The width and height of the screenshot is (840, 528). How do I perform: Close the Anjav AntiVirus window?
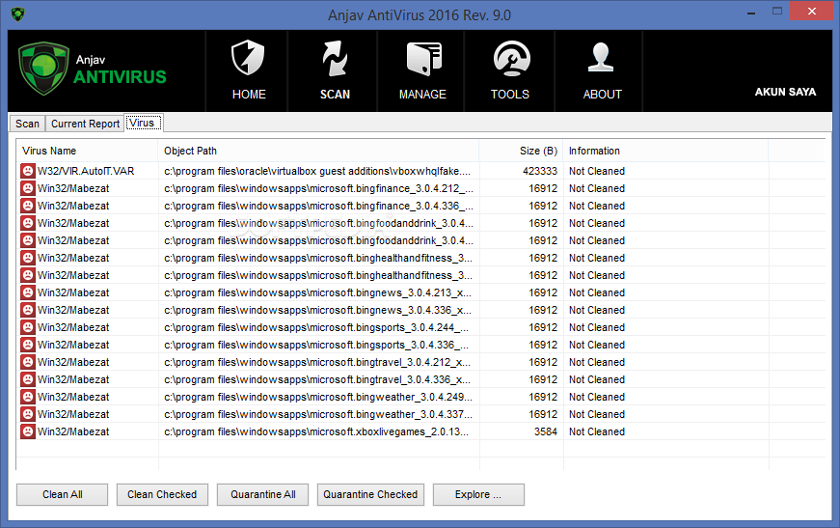point(812,12)
